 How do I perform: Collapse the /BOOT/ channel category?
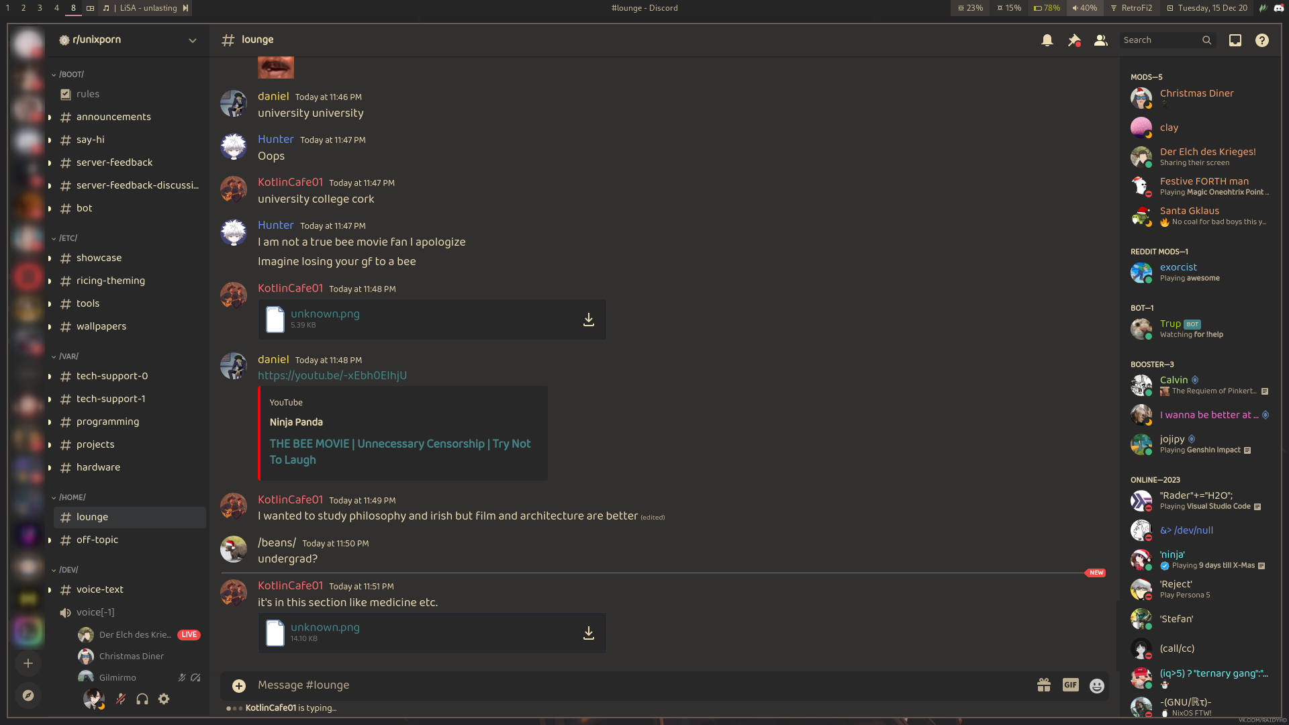[x=70, y=75]
